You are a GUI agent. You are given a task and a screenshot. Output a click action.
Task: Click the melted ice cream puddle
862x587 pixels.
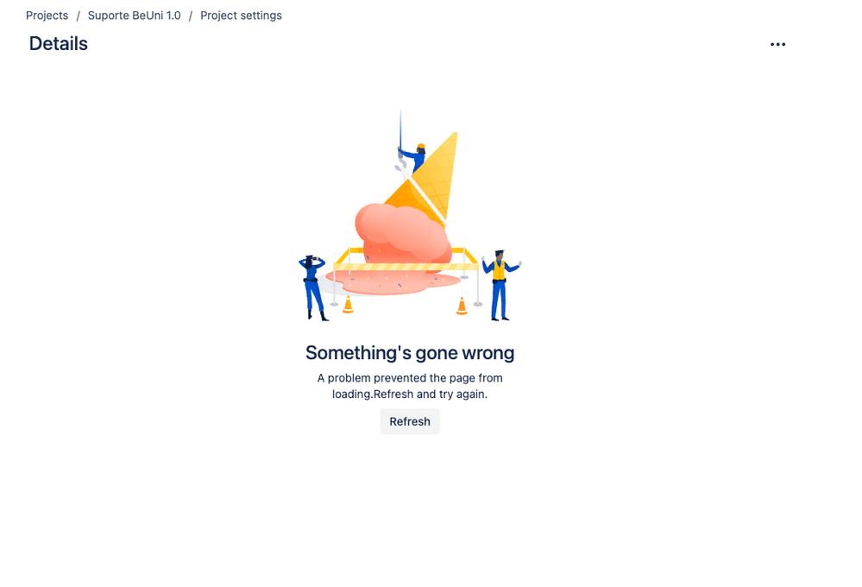click(x=393, y=282)
